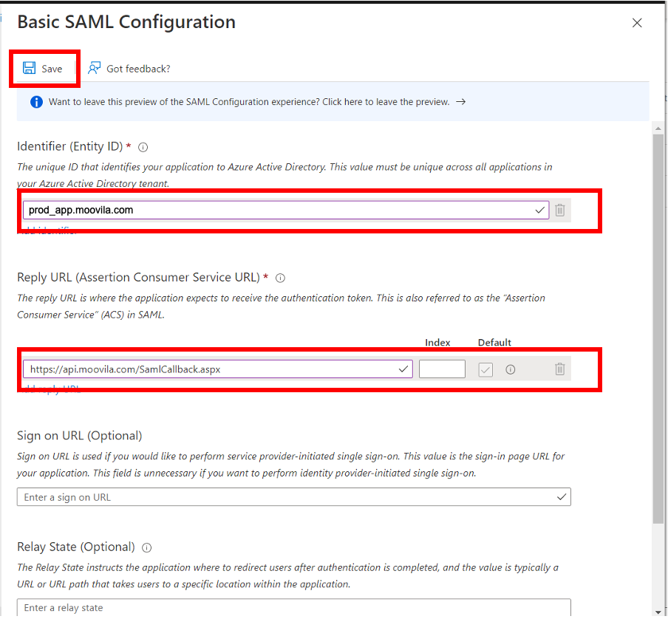This screenshot has height=619, width=668.
Task: Click info icon next to Relay State (Optional)
Action: coord(146,548)
